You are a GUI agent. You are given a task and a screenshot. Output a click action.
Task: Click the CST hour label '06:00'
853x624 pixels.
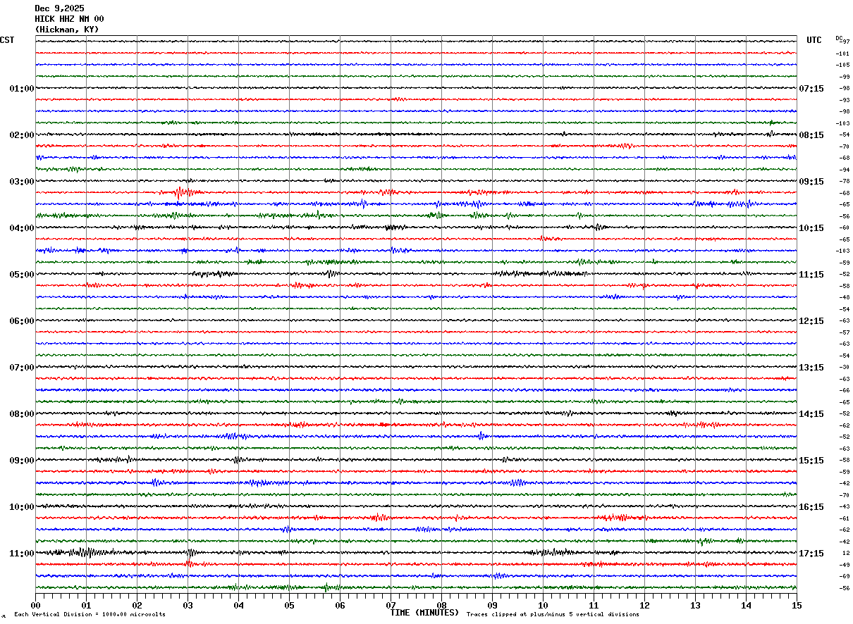click(x=22, y=321)
